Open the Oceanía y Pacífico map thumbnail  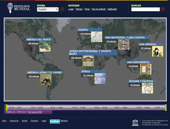tap(147, 88)
